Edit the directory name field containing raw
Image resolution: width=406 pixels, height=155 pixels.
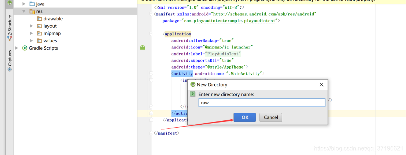click(x=262, y=102)
